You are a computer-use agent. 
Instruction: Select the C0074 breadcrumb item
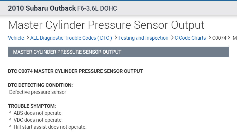click(219, 38)
